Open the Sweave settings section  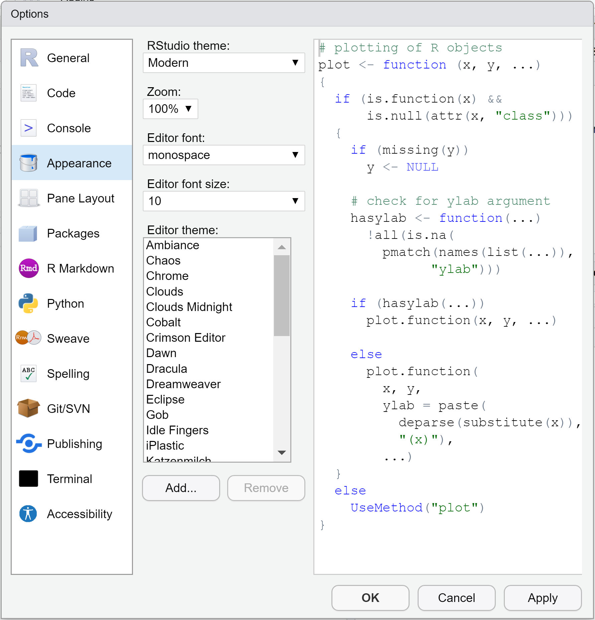point(72,338)
